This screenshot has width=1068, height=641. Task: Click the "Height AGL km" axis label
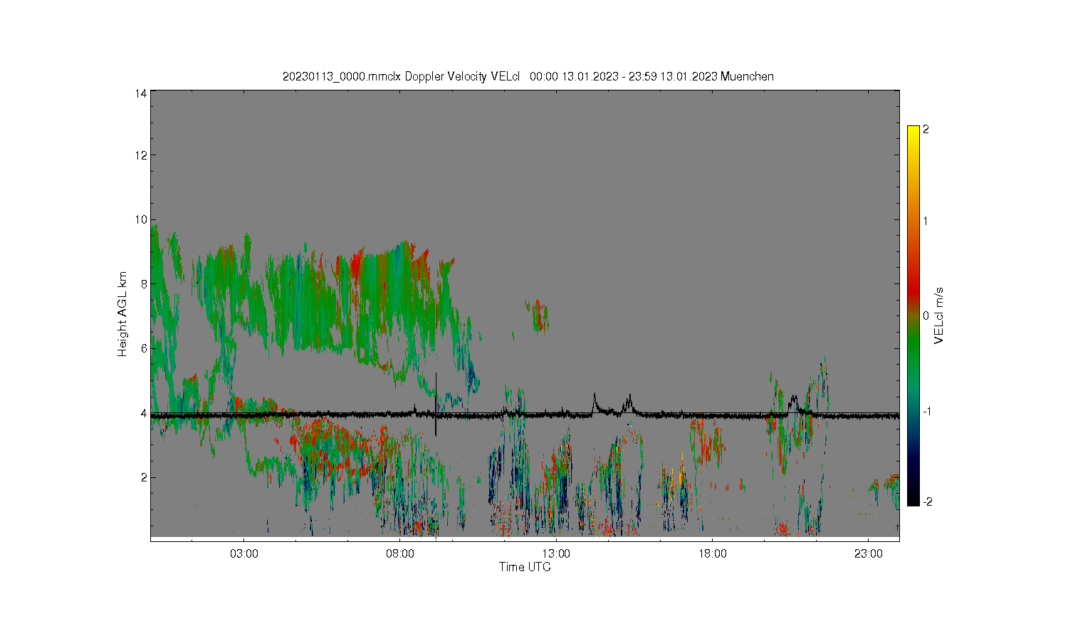(122, 314)
